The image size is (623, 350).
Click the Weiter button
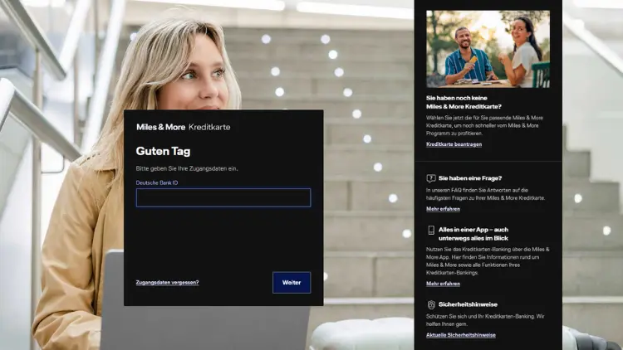tap(292, 283)
